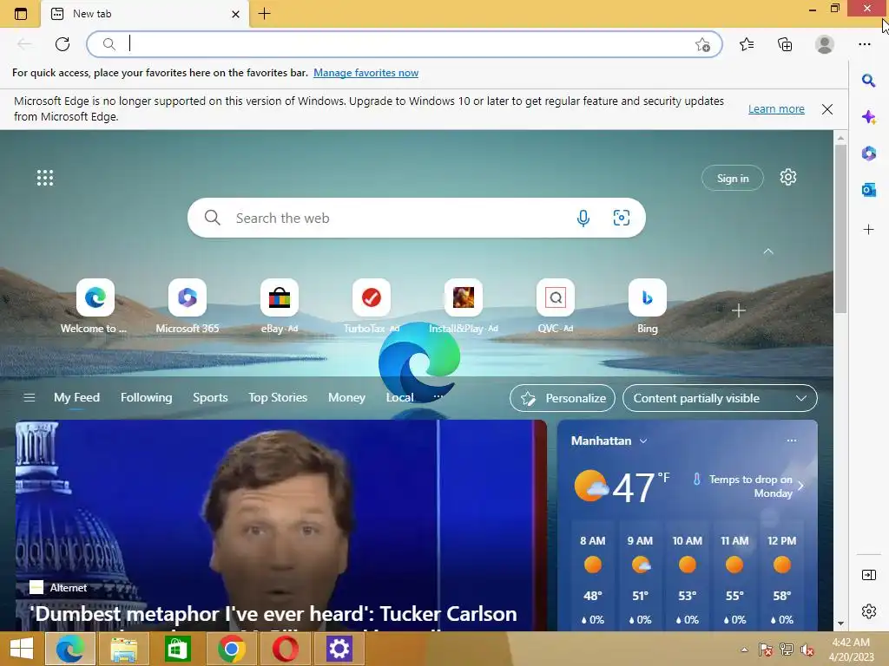Click the Search the web box
The height and width of the screenshot is (666, 889).
tap(416, 218)
